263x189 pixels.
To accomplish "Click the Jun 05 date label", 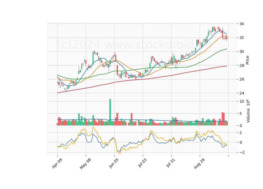I will tap(114, 163).
